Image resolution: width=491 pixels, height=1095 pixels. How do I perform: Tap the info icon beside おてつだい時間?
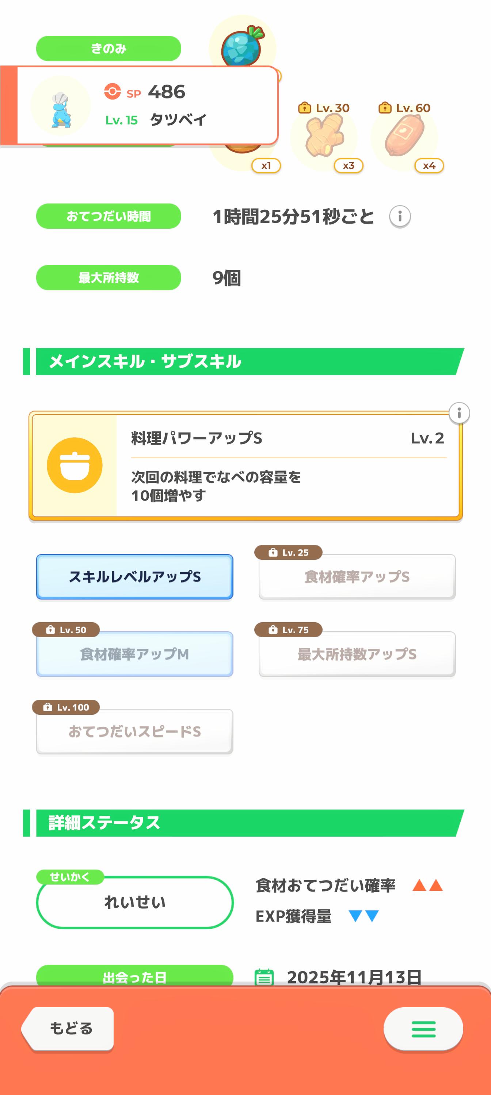[399, 216]
